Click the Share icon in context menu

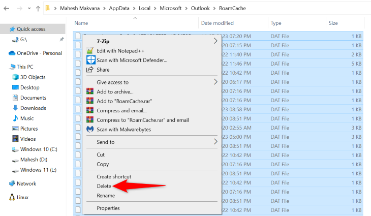tap(90, 70)
